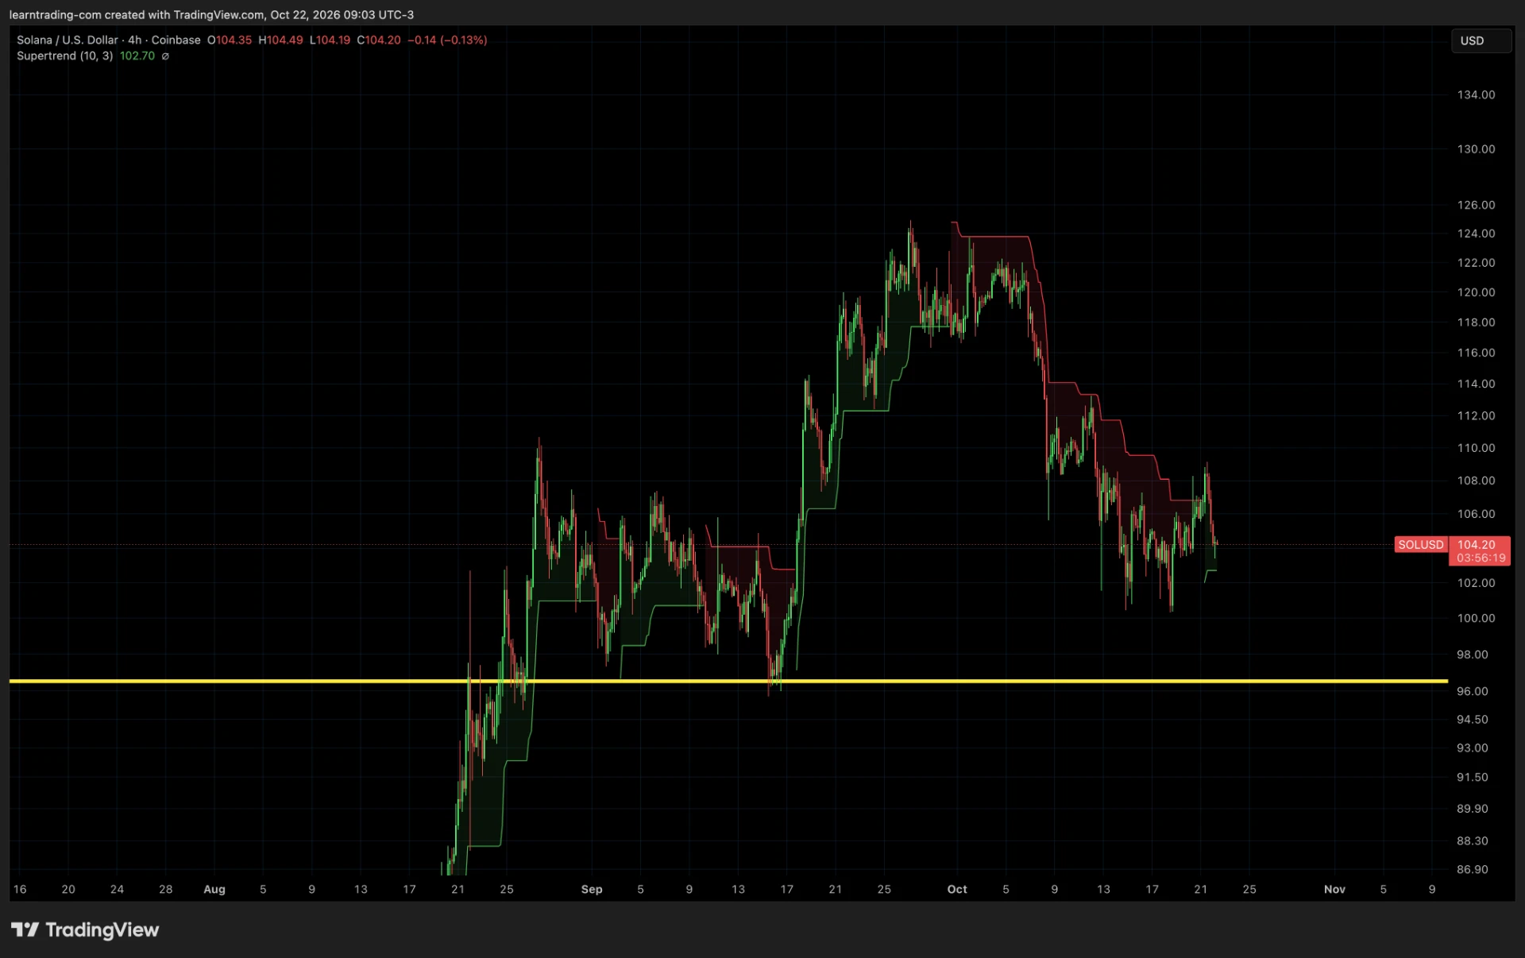Click the Aug label on time axis
This screenshot has height=958, width=1525.
point(214,889)
